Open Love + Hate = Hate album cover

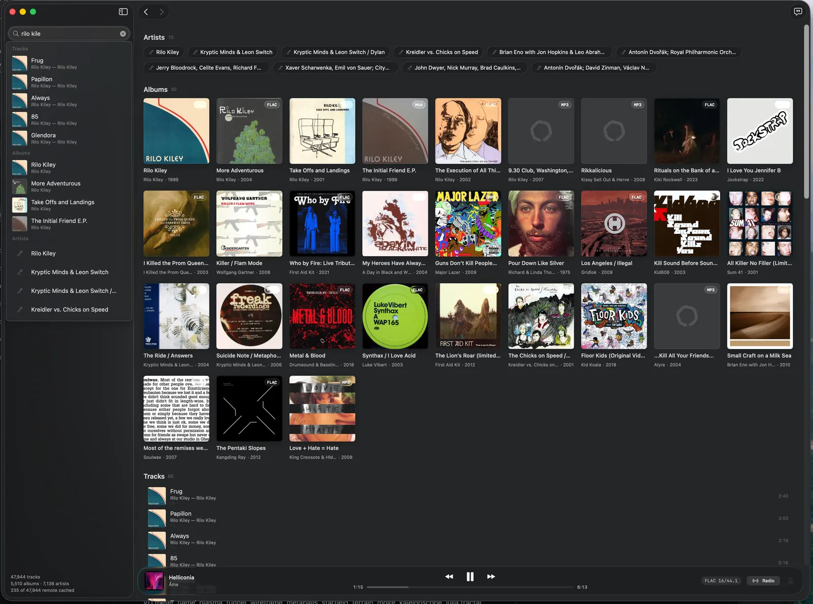click(322, 408)
